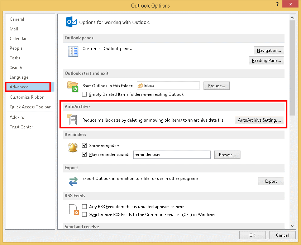Image resolution: width=301 pixels, height=245 pixels.
Task: Click the scrollbar down arrow
Action: point(292,226)
